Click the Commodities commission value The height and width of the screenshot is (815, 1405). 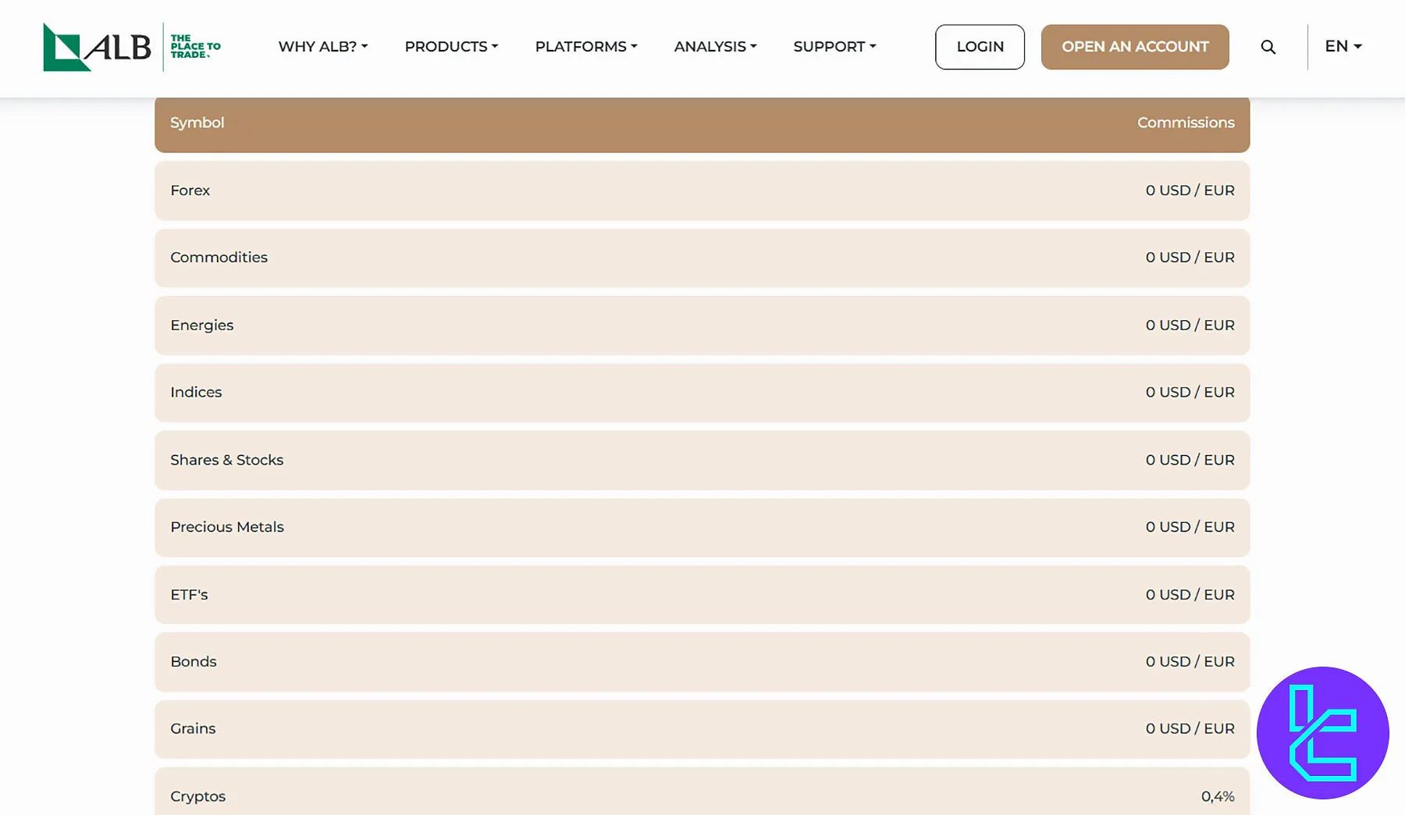coord(1190,258)
